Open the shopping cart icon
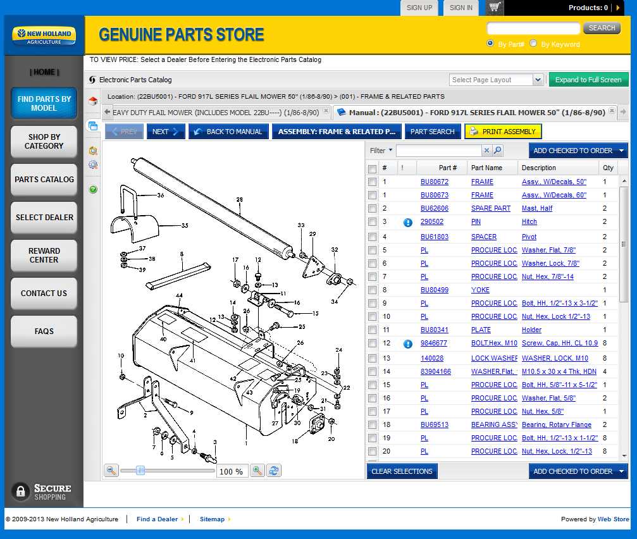This screenshot has width=637, height=539. click(495, 8)
